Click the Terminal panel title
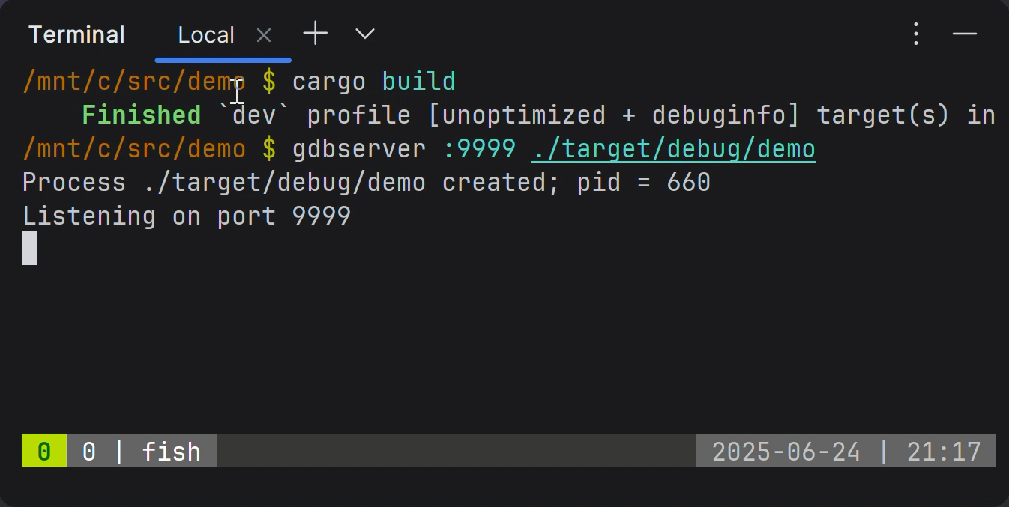The height and width of the screenshot is (507, 1009). click(x=76, y=34)
